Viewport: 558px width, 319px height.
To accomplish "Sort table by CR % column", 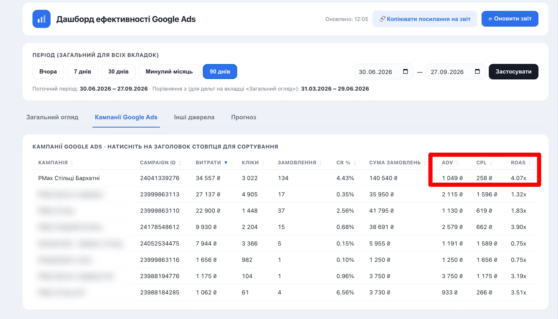I will (x=346, y=162).
